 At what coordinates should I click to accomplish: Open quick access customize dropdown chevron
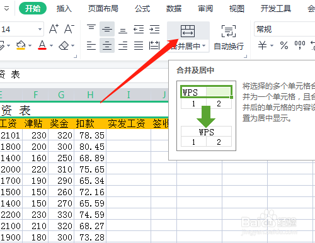tap(7, 9)
